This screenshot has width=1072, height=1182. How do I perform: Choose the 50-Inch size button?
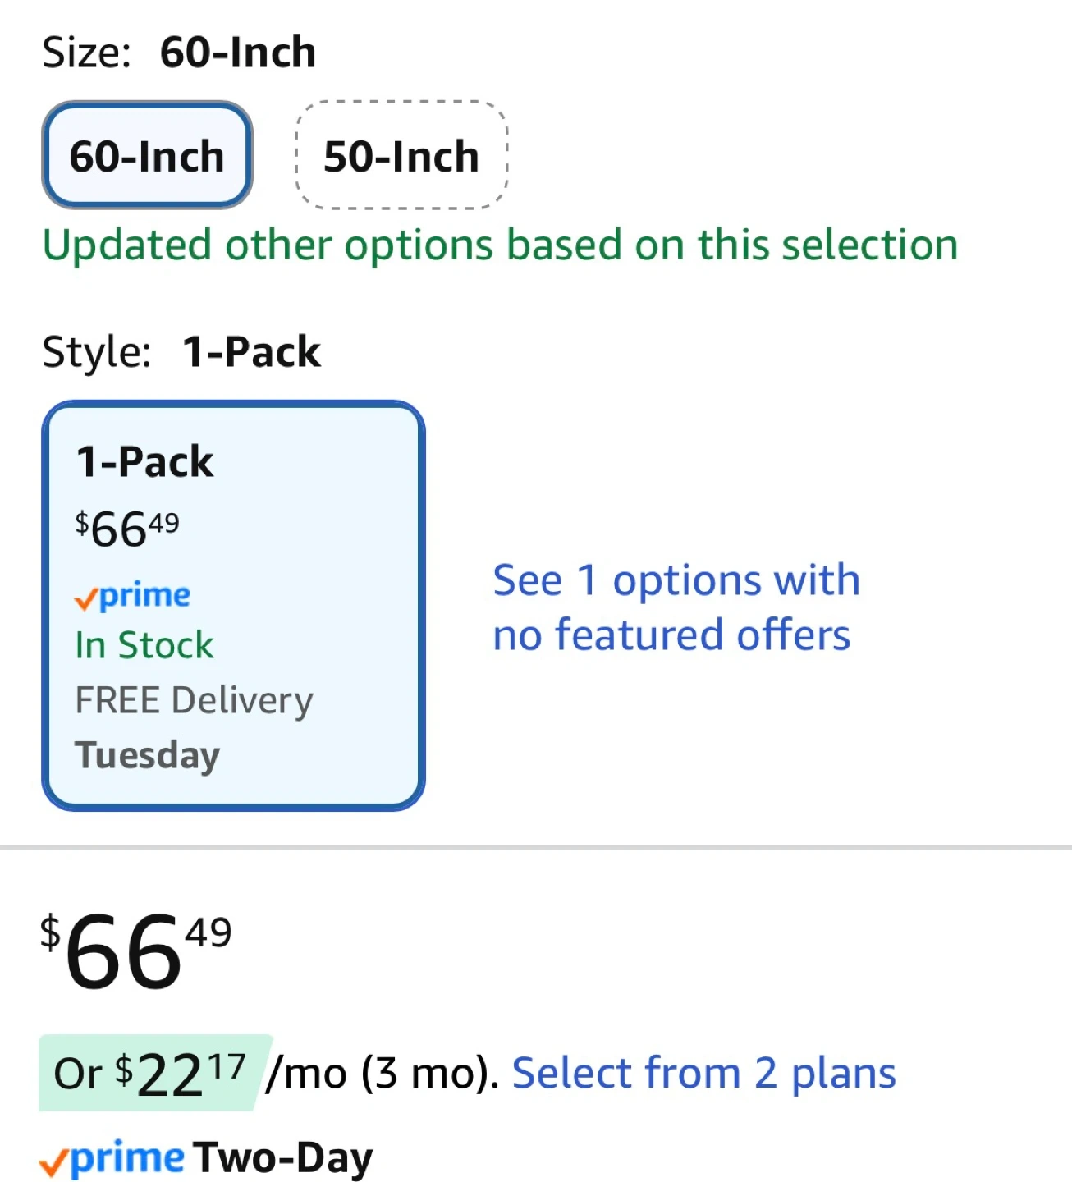point(401,156)
